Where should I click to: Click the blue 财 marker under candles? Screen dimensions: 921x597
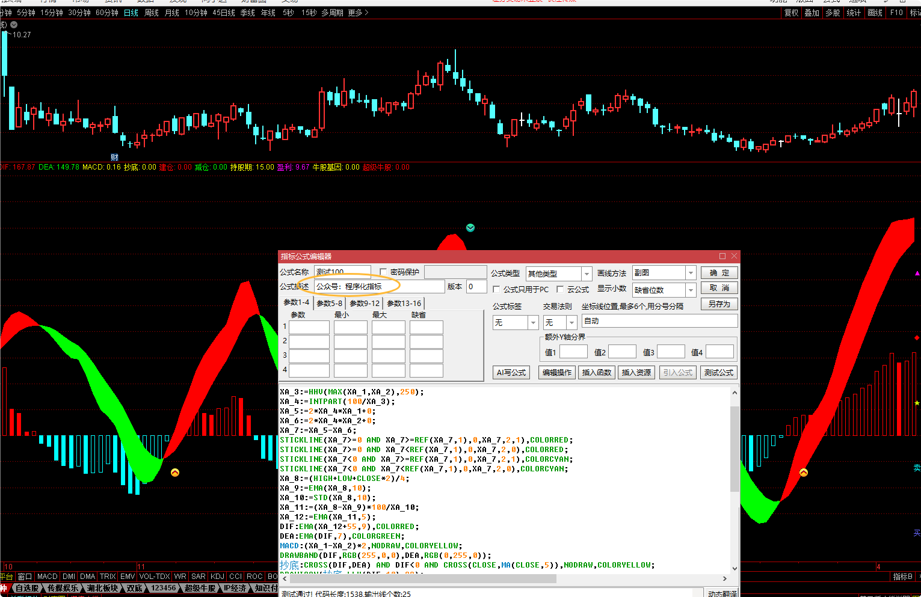pos(114,158)
